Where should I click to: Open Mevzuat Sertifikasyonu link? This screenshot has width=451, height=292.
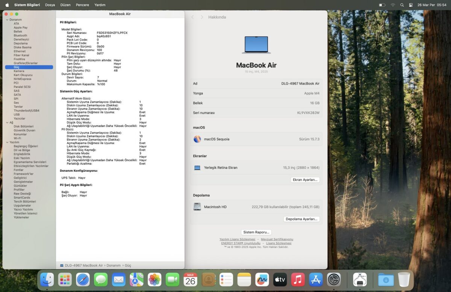pos(277,239)
